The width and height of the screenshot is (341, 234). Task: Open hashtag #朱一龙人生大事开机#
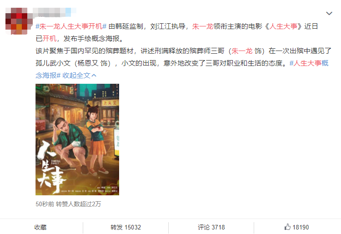click(71, 26)
